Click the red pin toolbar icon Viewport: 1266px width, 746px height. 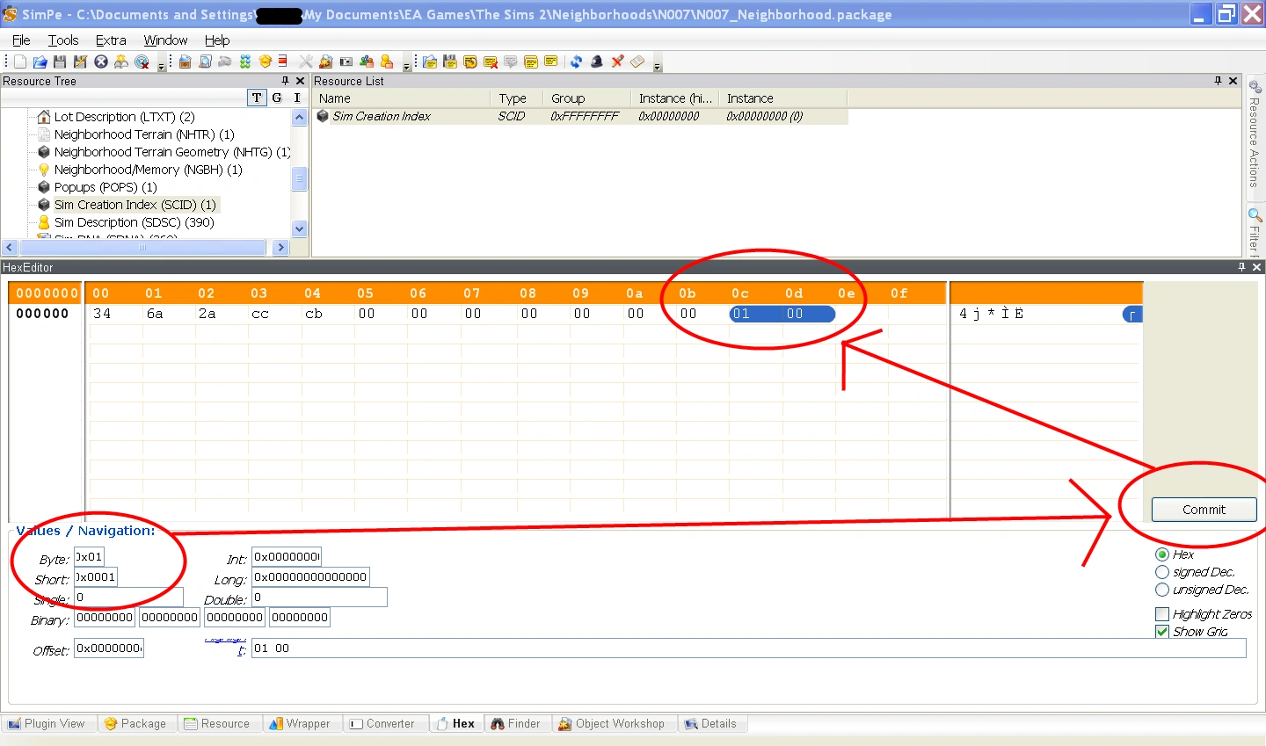[x=617, y=62]
